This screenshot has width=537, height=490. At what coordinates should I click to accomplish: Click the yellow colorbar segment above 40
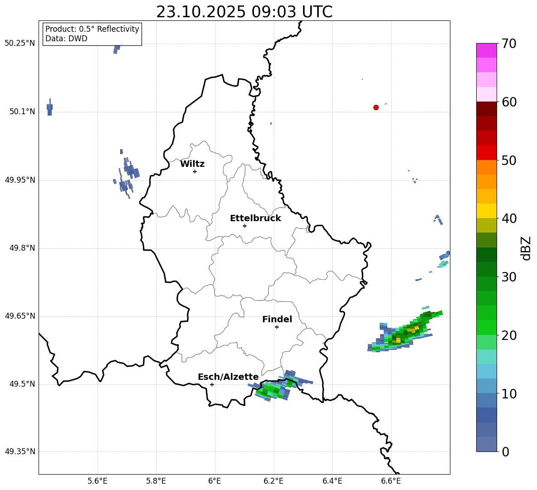pyautogui.click(x=486, y=211)
